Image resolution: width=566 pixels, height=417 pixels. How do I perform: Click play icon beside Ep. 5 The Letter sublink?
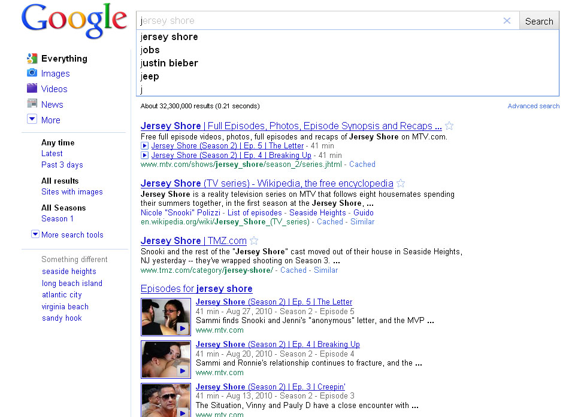click(144, 145)
